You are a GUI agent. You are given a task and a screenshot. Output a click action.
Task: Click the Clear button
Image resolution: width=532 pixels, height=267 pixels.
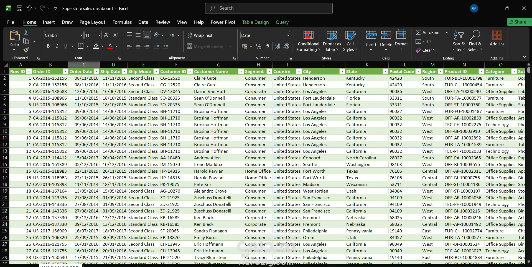coord(426,50)
